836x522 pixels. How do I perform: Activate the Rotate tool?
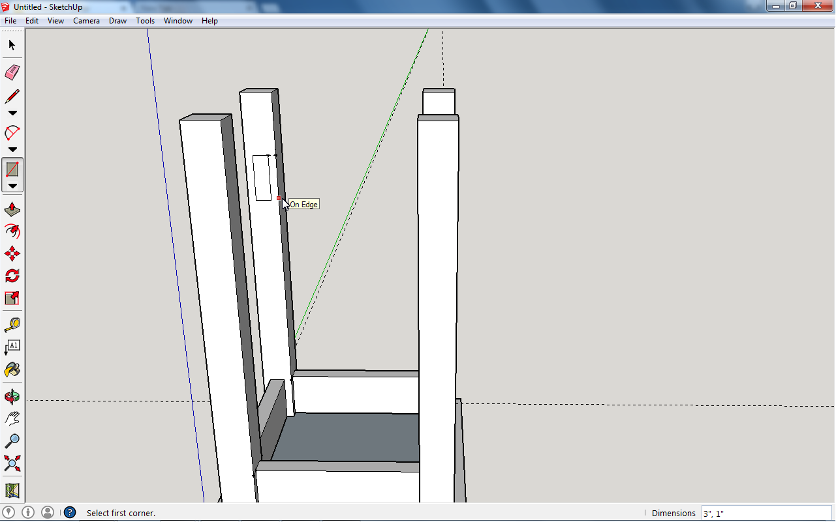tap(11, 275)
